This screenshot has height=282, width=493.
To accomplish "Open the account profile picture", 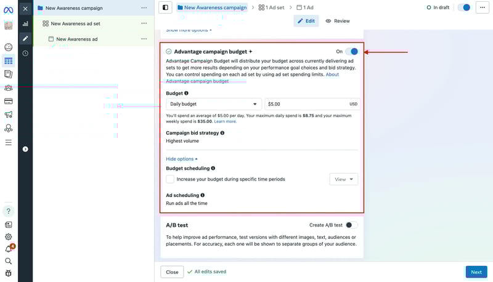I will pyautogui.click(x=8, y=25).
